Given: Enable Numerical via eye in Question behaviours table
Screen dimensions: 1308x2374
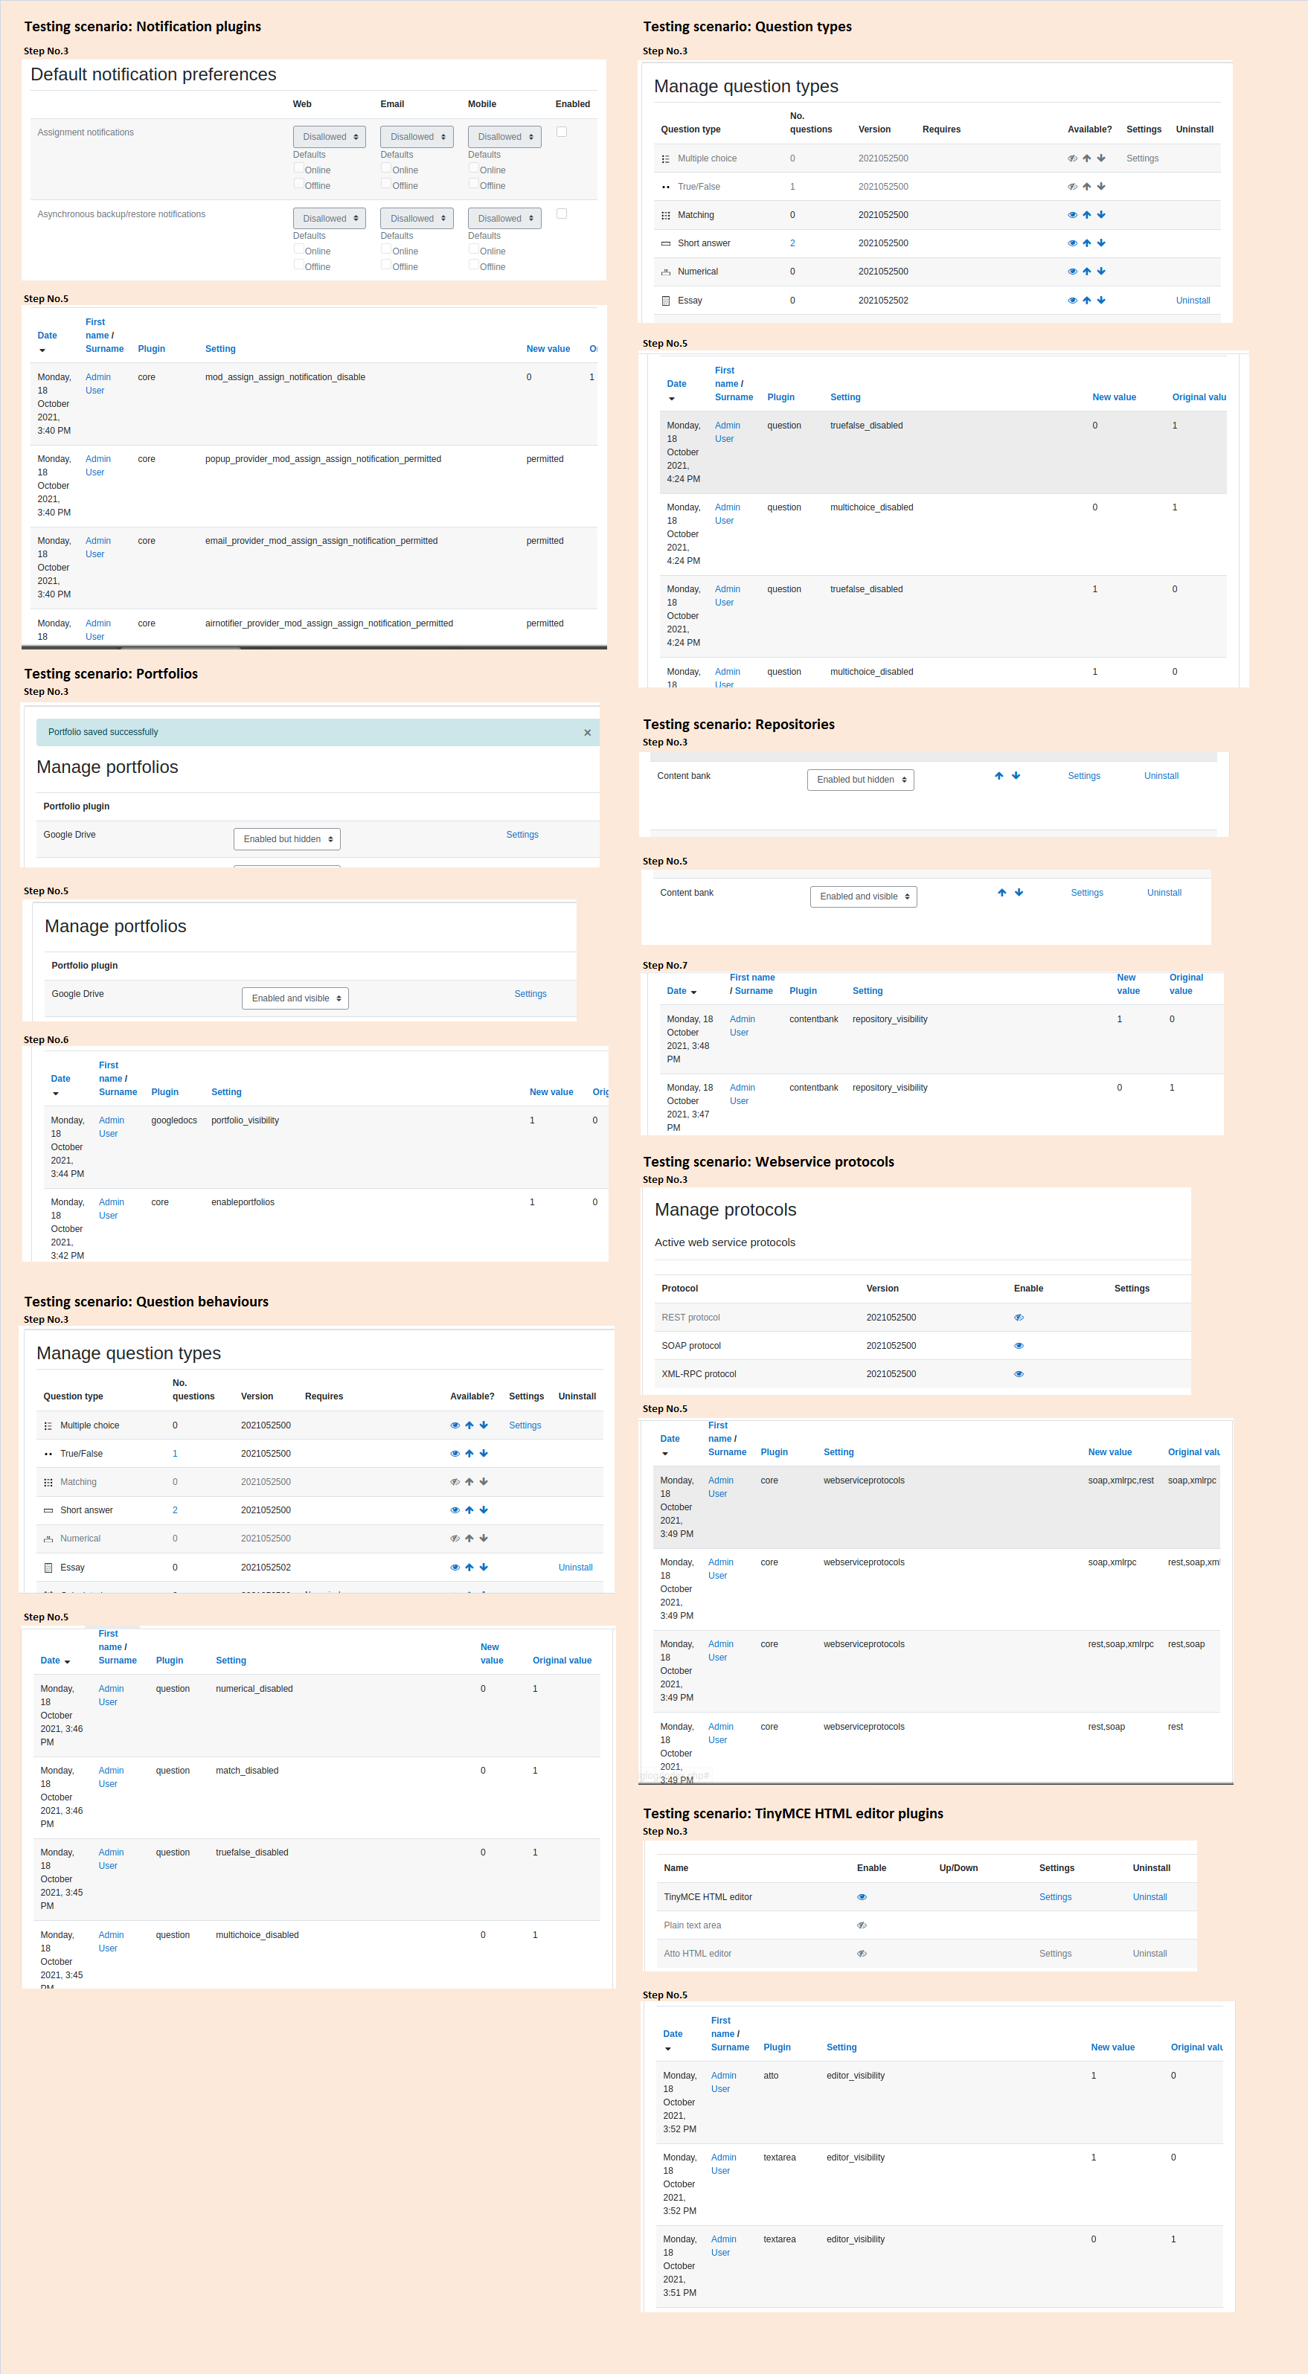Looking at the screenshot, I should pyautogui.click(x=455, y=1539).
